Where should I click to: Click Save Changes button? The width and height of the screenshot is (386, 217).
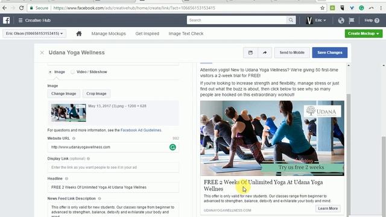330,52
